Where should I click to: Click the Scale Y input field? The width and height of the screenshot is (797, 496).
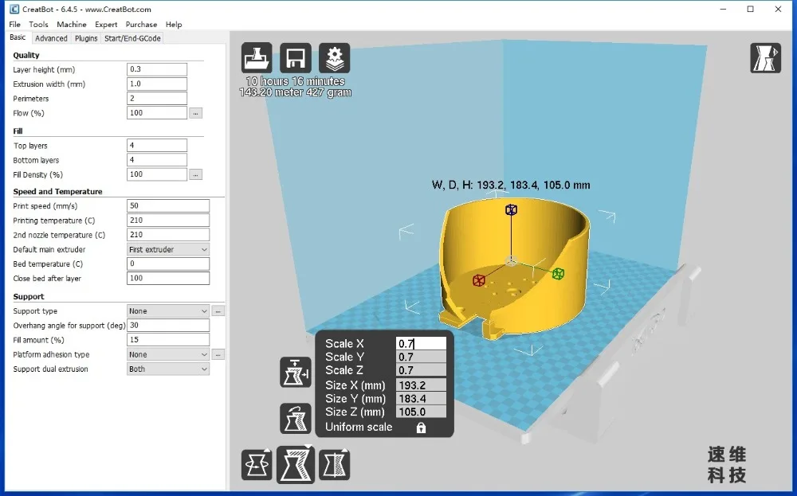(x=421, y=357)
